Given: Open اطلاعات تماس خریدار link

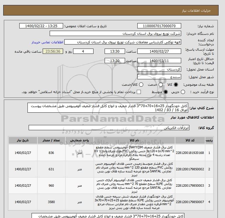Looking at the screenshot, I should click(47, 42).
